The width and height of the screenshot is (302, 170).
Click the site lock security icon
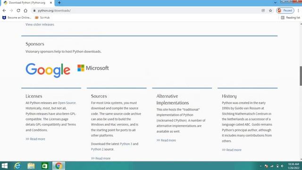(34, 10)
